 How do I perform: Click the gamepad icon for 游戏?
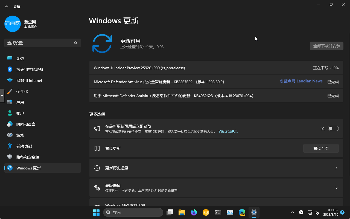(x=10, y=135)
